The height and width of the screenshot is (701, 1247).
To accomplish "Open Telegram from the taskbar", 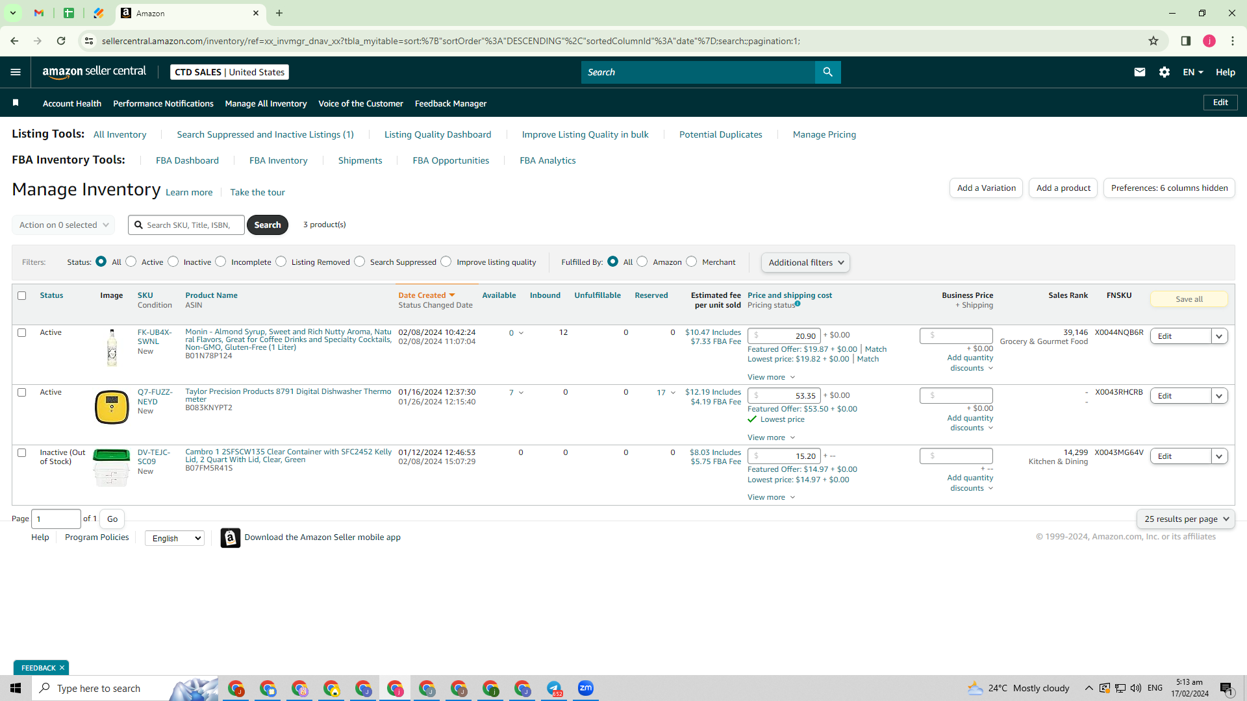I will (x=554, y=688).
